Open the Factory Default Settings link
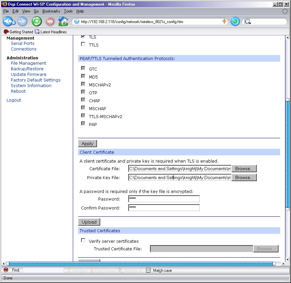Screen dimensions: 291x283 pos(36,80)
